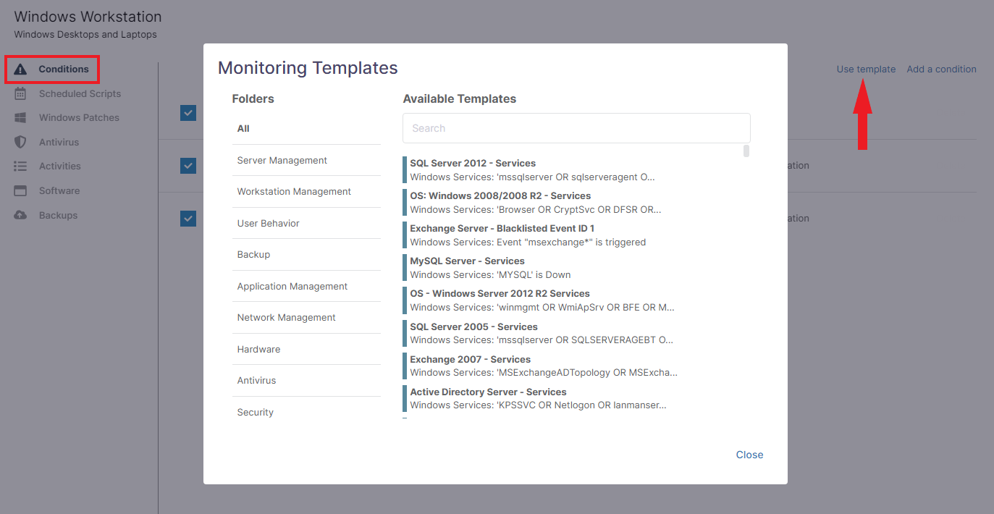Select the Windows Patches icon
Screen dimensions: 994x514
(21, 117)
